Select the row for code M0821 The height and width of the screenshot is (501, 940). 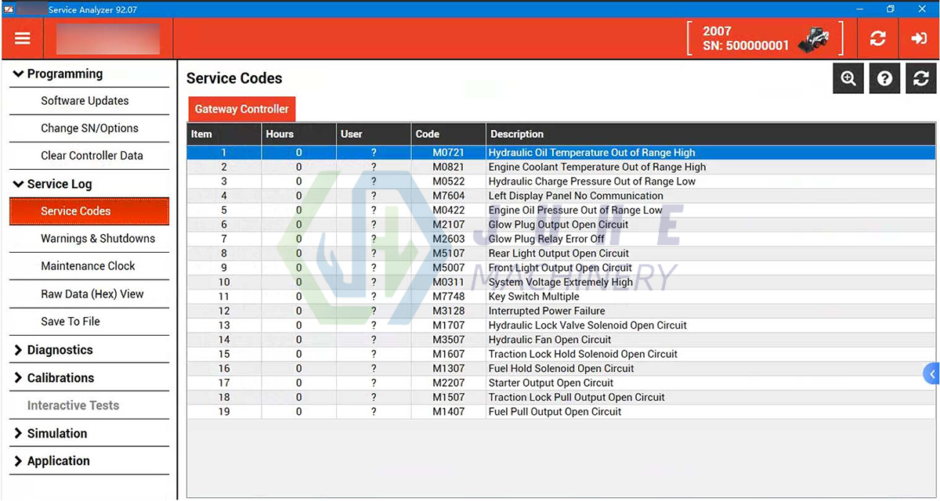(548, 167)
